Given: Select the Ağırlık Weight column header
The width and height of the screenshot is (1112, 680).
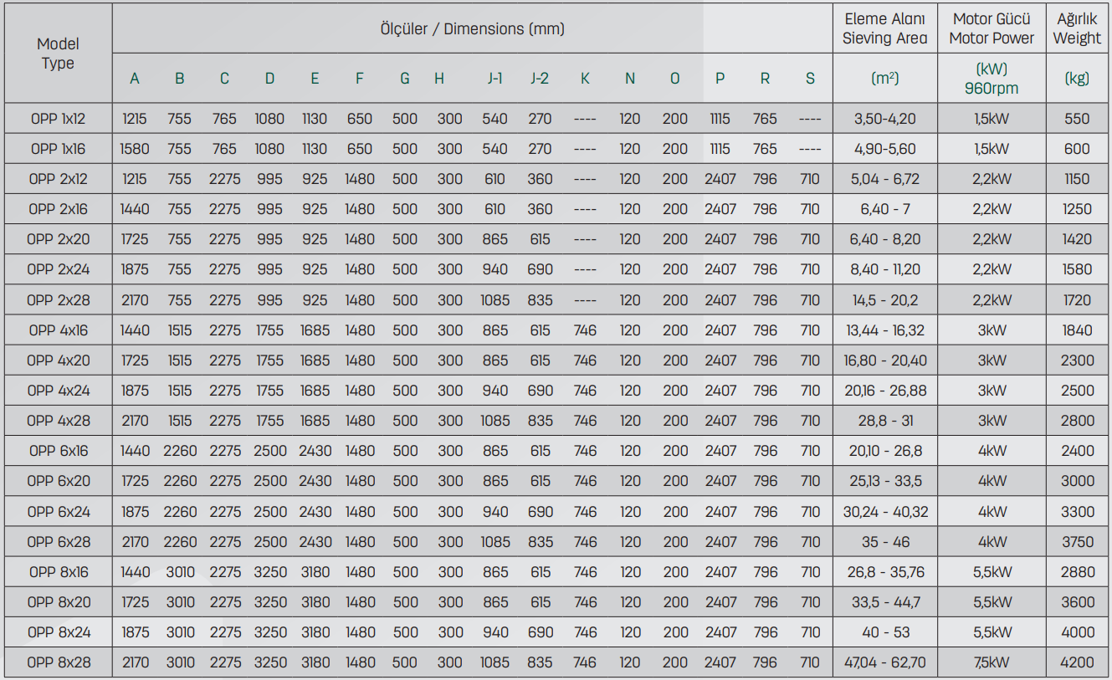Looking at the screenshot, I should tap(1077, 28).
